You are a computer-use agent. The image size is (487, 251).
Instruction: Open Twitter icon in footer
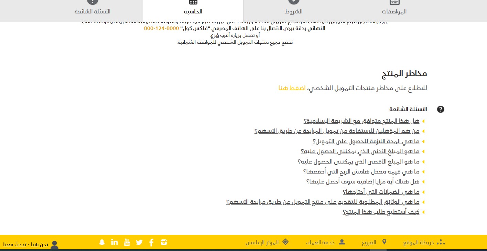pyautogui.click(x=139, y=242)
